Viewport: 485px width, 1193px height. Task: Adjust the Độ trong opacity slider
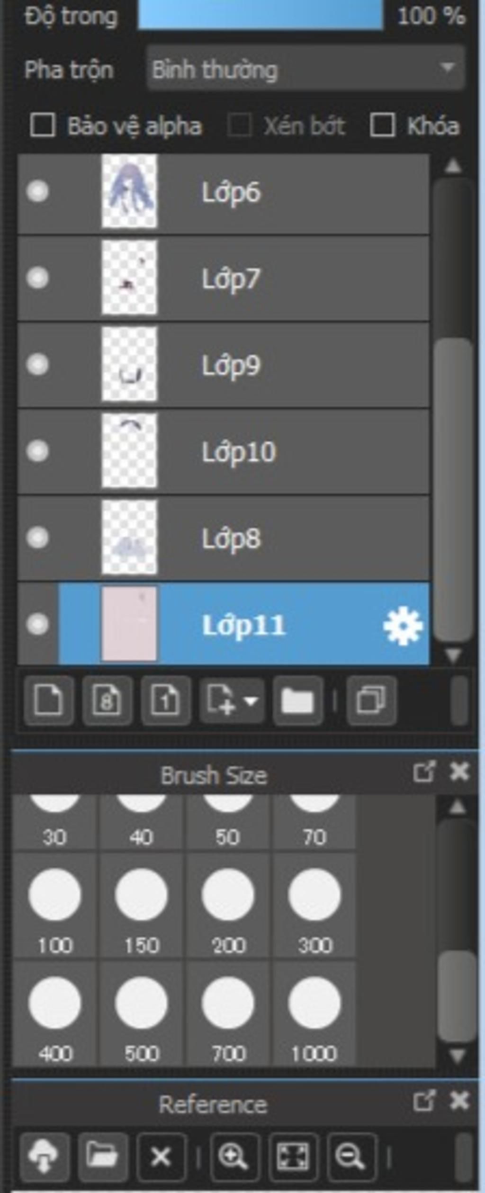point(260,15)
